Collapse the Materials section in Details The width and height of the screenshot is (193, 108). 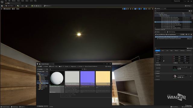pos(155,73)
